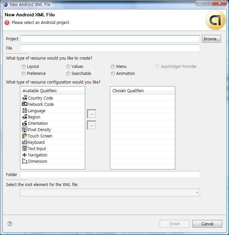Click the Folder text field
The height and width of the screenshot is (235, 229).
tap(110, 175)
